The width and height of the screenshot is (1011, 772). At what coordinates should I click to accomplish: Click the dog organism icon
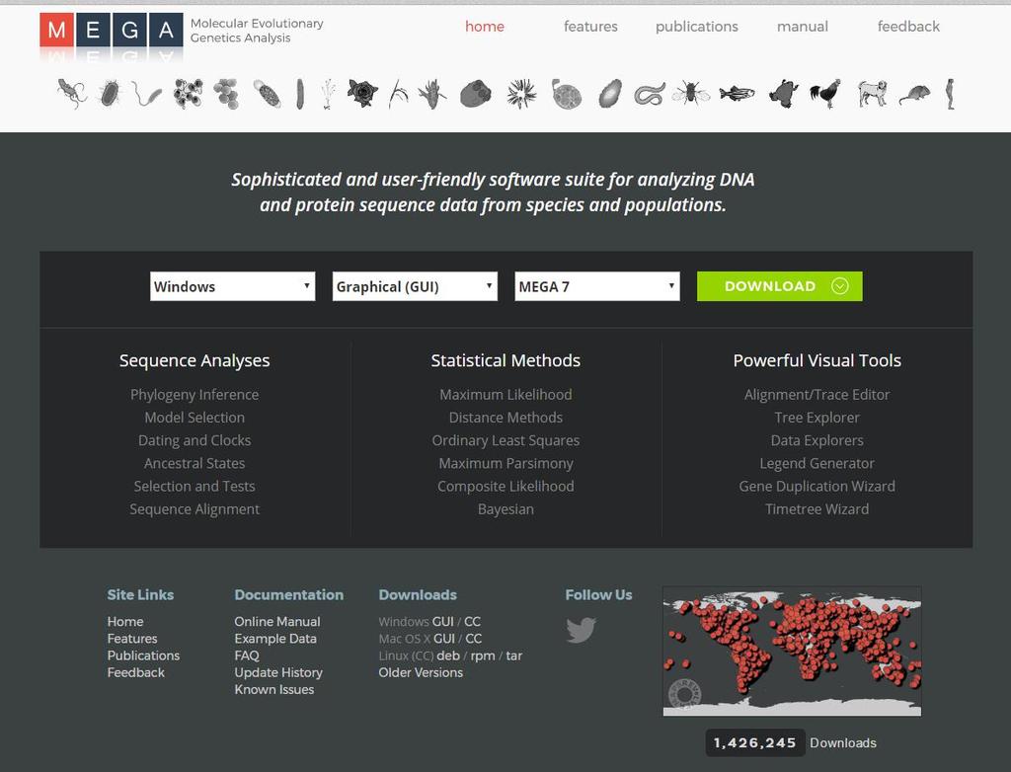(873, 94)
